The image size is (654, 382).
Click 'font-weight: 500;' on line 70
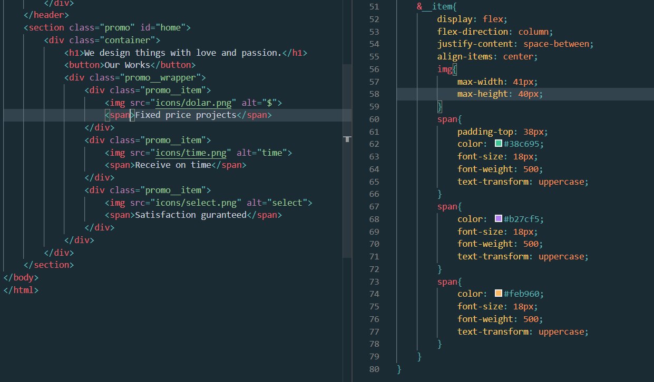[x=500, y=244]
